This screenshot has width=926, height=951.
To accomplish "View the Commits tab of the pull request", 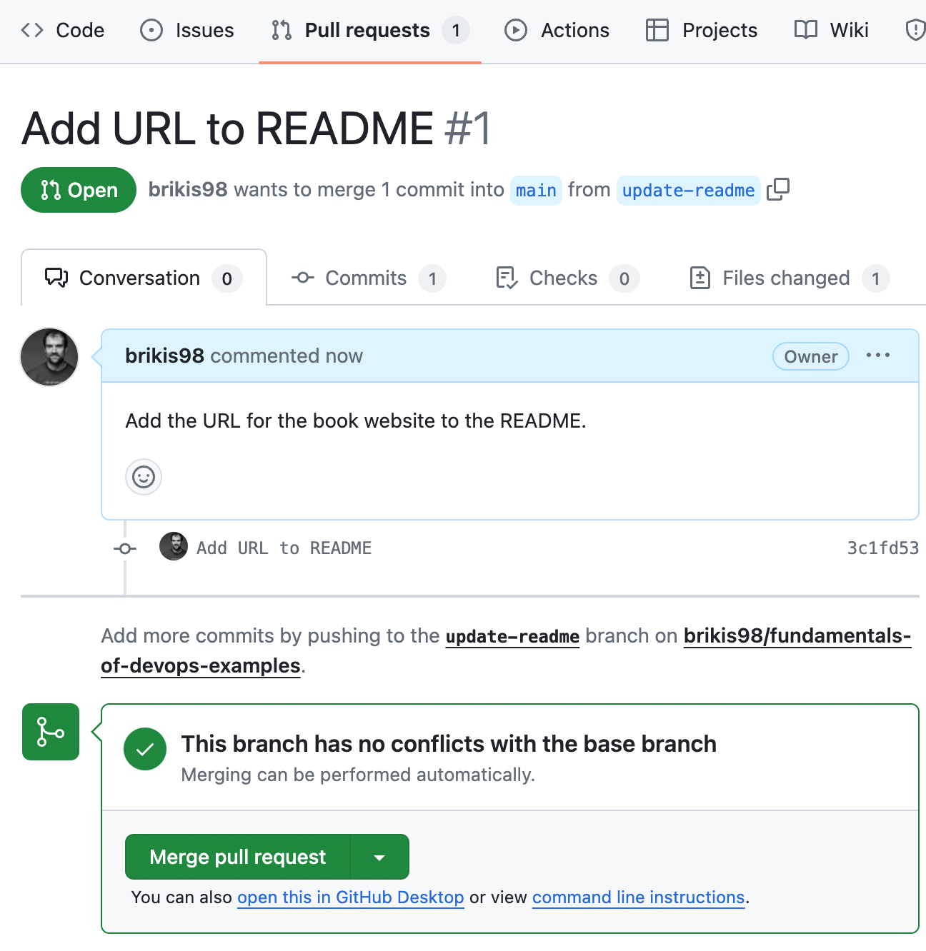I will 369,278.
